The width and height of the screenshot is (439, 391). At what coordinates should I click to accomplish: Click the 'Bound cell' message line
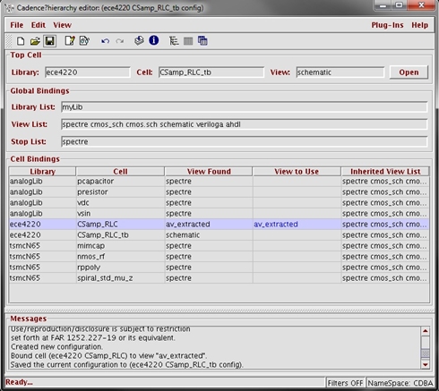[x=108, y=356]
